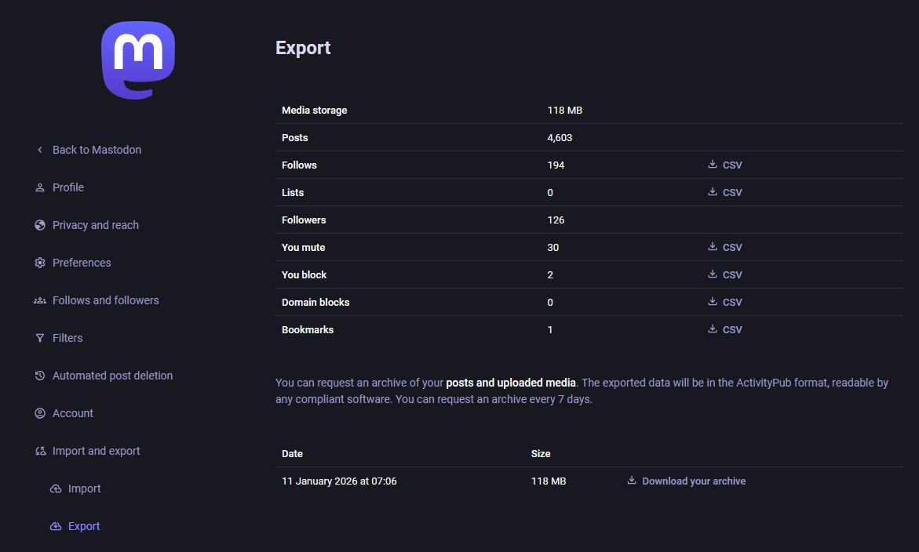Download the Bookmarks CSV file
The image size is (919, 552).
tap(725, 330)
